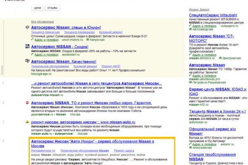Image resolution: width=248 pixels, height=165 pixels.
Task: Open ad 'Автосервис Nissan: спеши в Юнион!'
Action: (66, 28)
